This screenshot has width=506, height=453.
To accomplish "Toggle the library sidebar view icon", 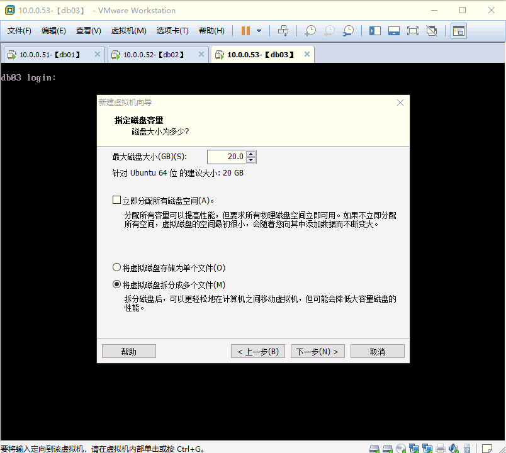I will pyautogui.click(x=375, y=30).
